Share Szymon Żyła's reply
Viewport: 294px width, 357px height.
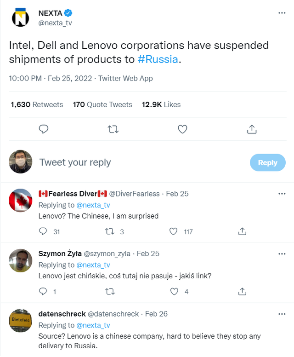pos(242,291)
